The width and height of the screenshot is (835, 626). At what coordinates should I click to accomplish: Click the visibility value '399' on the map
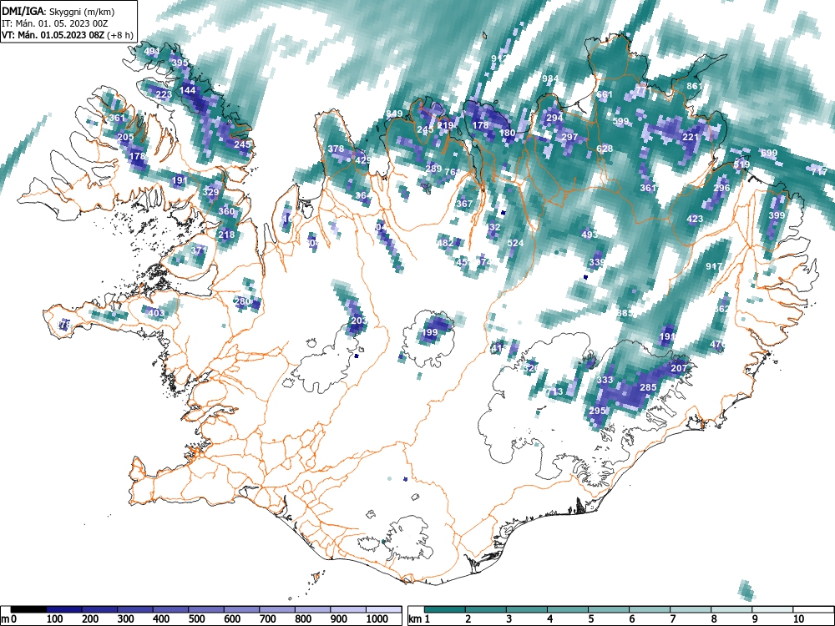point(777,215)
